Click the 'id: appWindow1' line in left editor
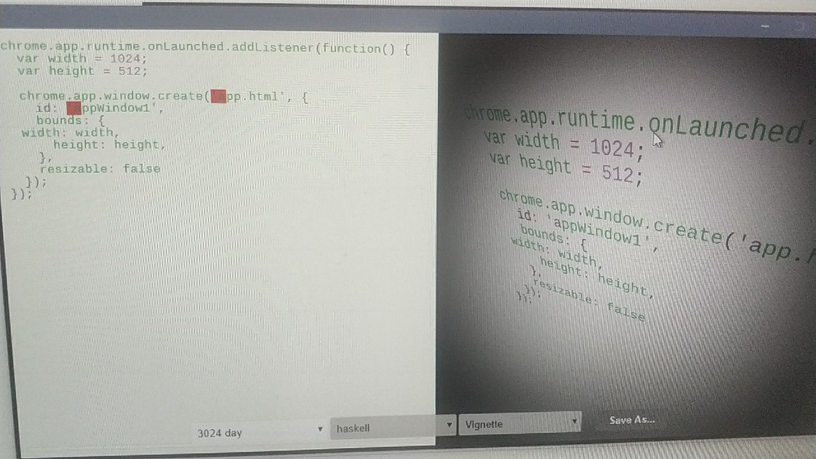The height and width of the screenshot is (459, 816). [x=101, y=108]
